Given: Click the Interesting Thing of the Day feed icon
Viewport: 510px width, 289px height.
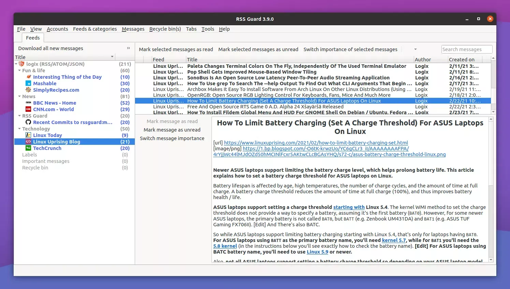Looking at the screenshot, I should click(29, 77).
